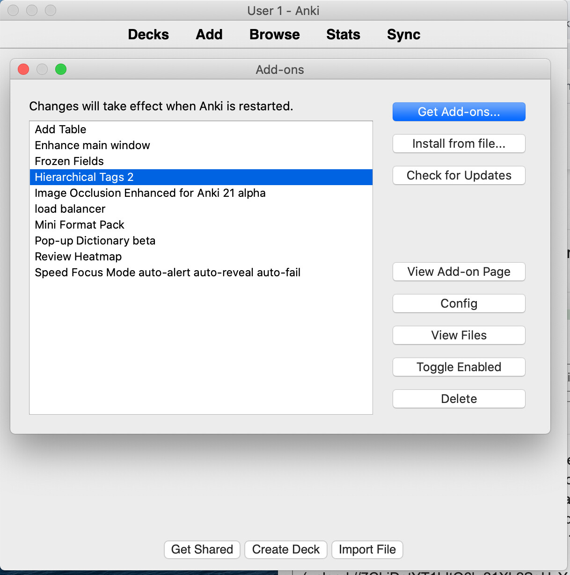
Task: Open the Add card window
Action: click(209, 35)
